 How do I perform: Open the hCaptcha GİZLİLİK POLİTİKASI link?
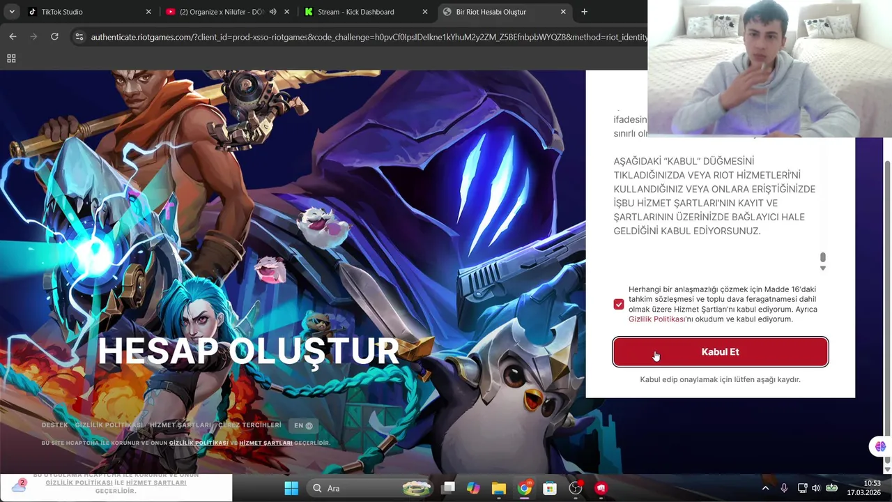(199, 443)
